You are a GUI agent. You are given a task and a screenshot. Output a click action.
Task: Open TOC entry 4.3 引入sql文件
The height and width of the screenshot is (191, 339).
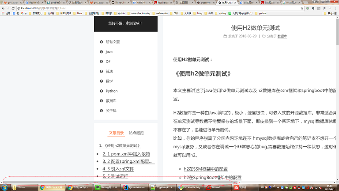(x=118, y=169)
